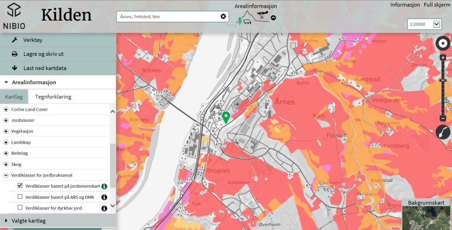Collapse Verdiklasser for jordbruksareal group
The width and height of the screenshot is (452, 230).
point(6,175)
